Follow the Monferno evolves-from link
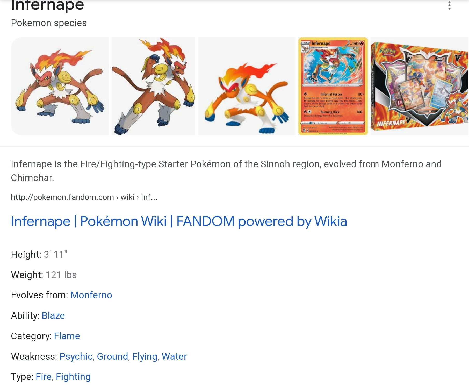 point(91,295)
